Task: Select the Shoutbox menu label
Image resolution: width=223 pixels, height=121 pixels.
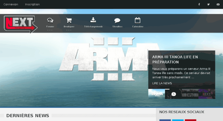Action: coord(117,27)
